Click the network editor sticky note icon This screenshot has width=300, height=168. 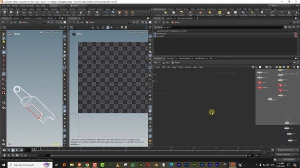(280, 67)
